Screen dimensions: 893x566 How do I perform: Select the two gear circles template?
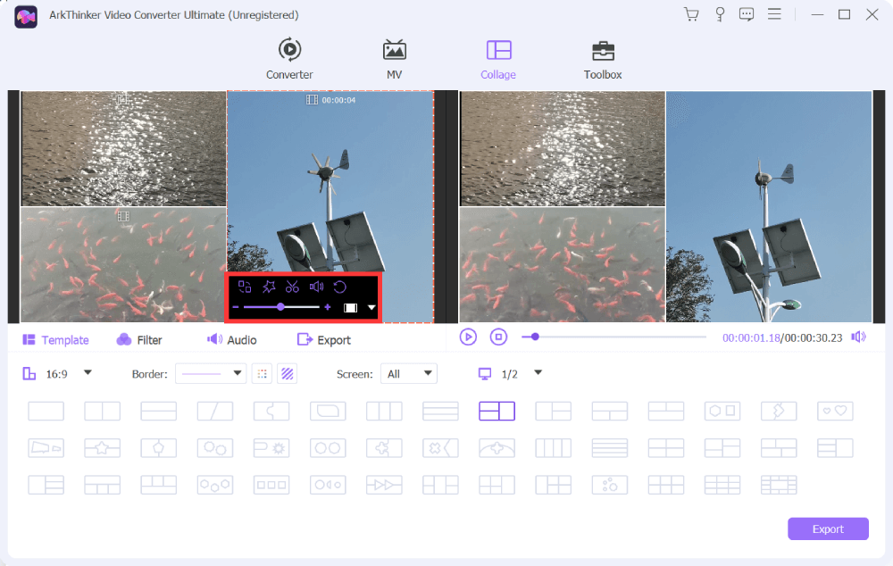tap(215, 448)
